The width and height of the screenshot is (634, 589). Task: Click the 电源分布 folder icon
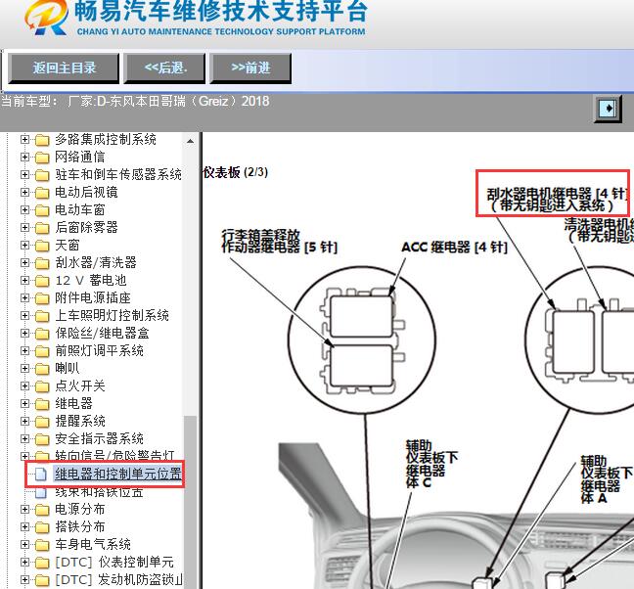click(42, 510)
